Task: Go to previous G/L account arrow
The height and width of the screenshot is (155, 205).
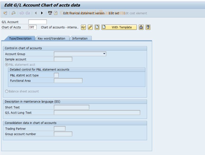Action: tap(36, 13)
